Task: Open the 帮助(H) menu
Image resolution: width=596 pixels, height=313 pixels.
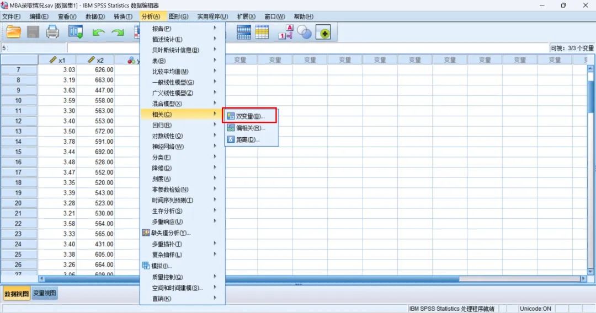Action: pyautogui.click(x=304, y=17)
